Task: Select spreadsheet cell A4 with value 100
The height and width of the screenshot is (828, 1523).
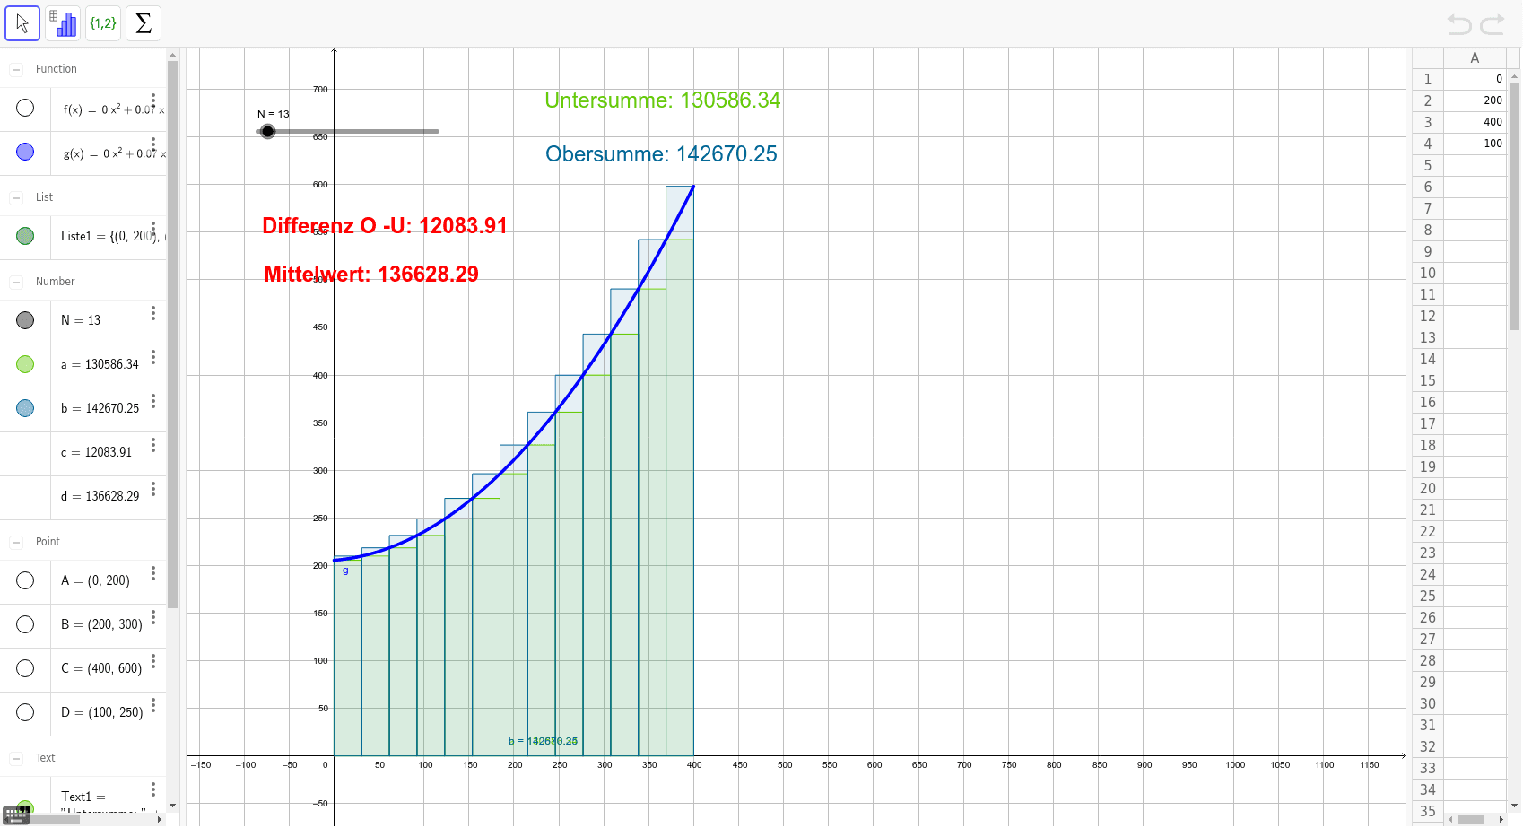Action: (1475, 144)
